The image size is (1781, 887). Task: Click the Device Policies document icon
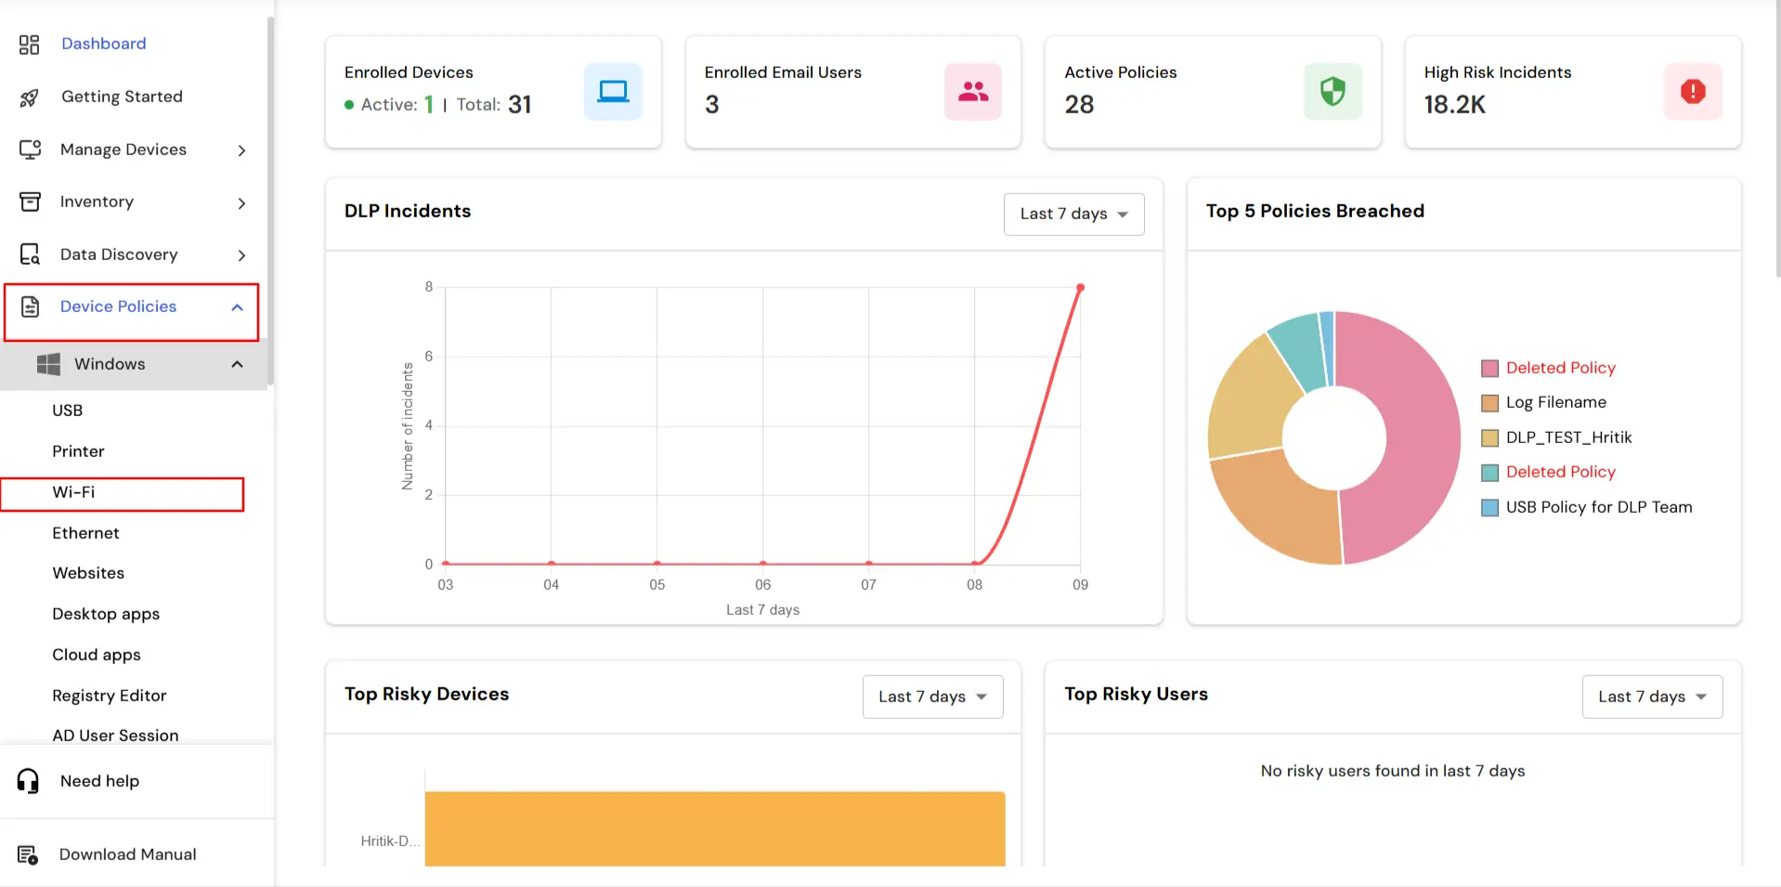coord(31,306)
